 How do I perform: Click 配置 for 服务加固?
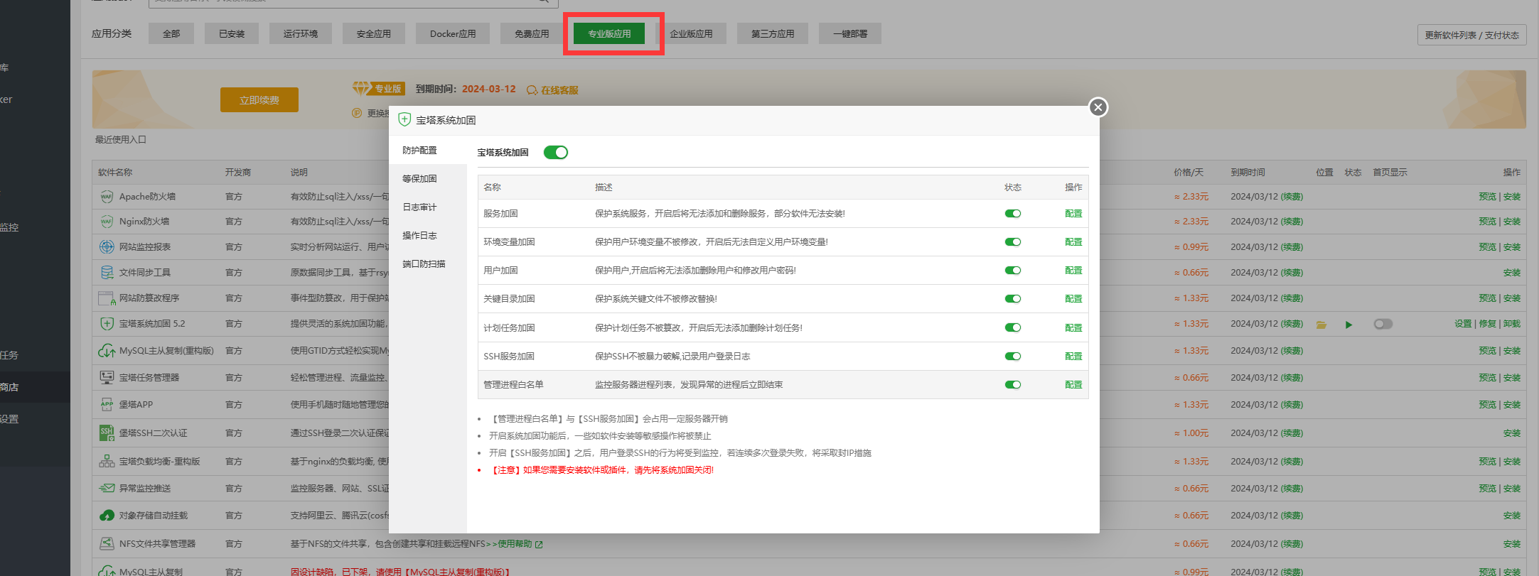[1073, 214]
